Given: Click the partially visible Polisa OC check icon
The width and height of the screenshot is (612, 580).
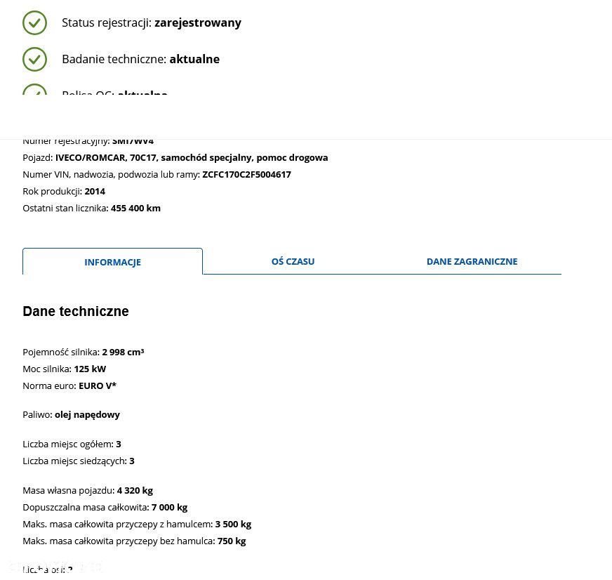Looking at the screenshot, I should click(34, 91).
